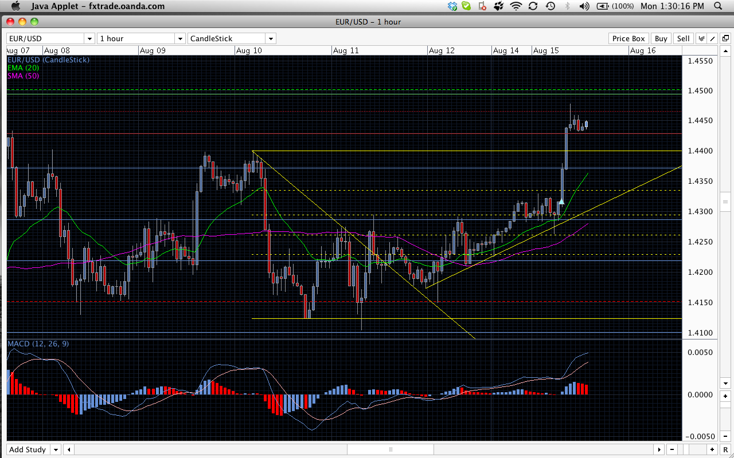Select the trend line drawing tool
The width and height of the screenshot is (734, 458).
click(x=713, y=38)
